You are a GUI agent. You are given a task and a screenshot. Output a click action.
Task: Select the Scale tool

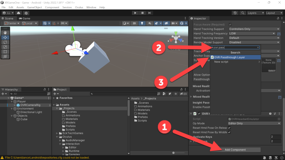[x=5, y=47]
